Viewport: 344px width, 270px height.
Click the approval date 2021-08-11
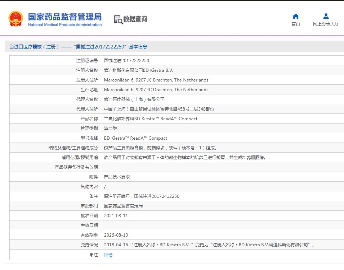point(116,215)
